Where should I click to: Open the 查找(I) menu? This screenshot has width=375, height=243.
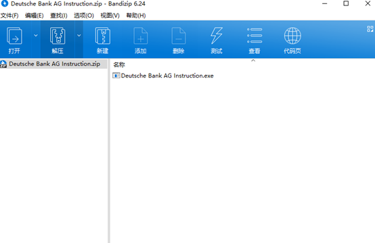pyautogui.click(x=59, y=16)
